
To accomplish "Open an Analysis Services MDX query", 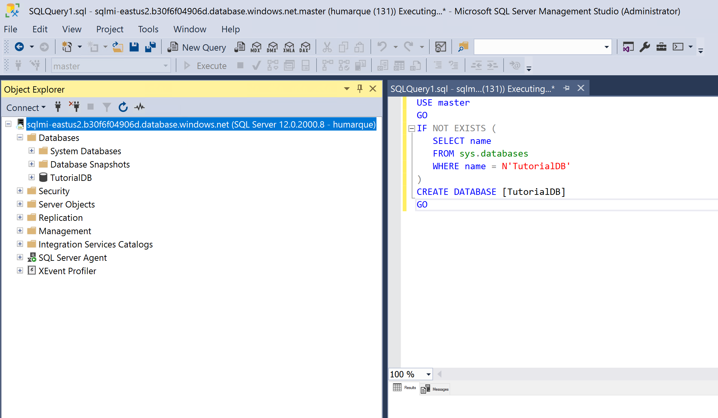I will pyautogui.click(x=256, y=47).
